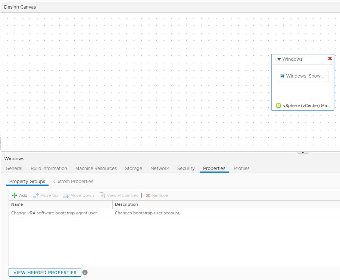Viewport: 340px width, 280px height.
Task: Select the Windows_Show software component
Action: pyautogui.click(x=303, y=76)
